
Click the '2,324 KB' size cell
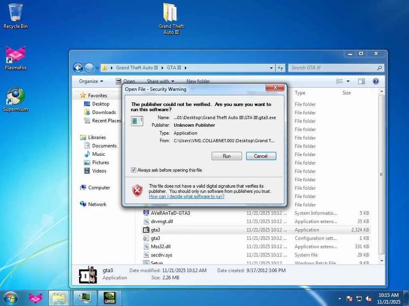[360, 230]
